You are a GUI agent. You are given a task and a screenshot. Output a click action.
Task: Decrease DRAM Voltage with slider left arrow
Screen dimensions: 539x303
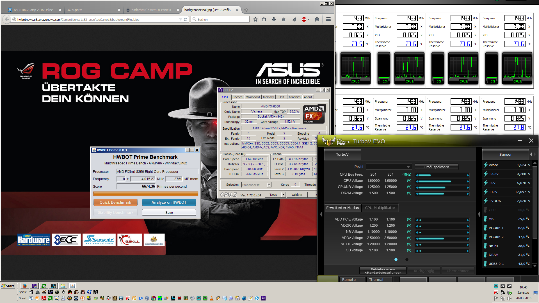pos(417,194)
